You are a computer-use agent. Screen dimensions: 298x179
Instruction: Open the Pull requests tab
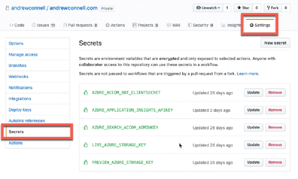(80, 25)
